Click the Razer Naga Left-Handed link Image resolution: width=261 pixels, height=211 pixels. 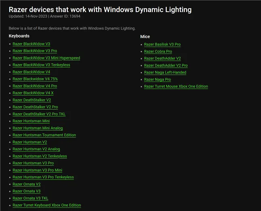(x=165, y=73)
